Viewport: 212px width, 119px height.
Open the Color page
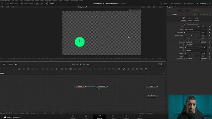pos(113,117)
